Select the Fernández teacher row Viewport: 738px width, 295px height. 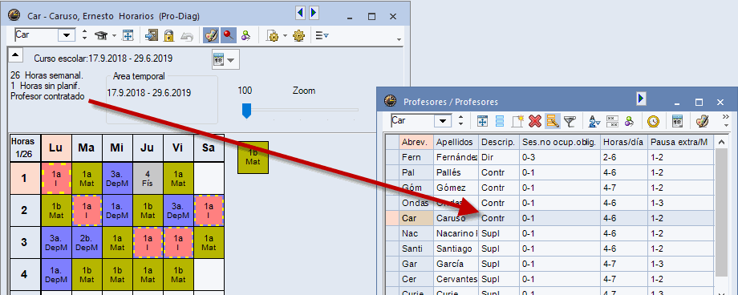[x=549, y=158]
